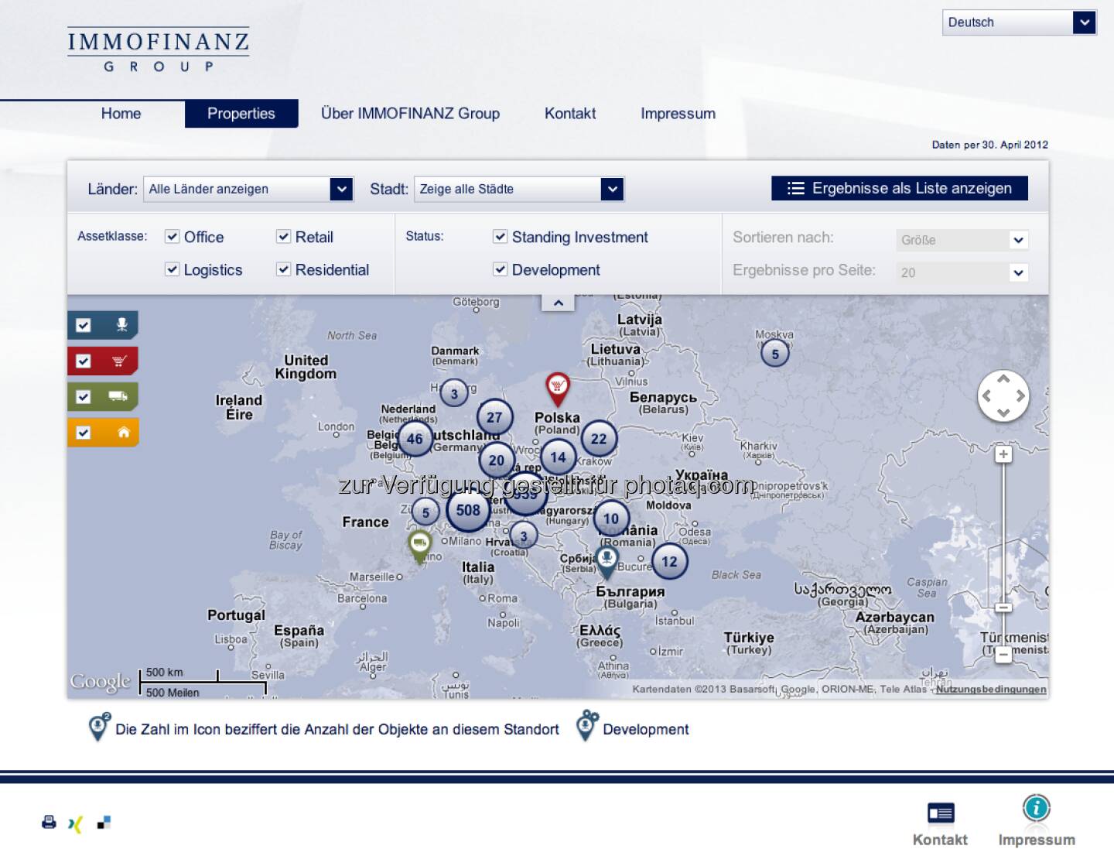
Task: Uncheck the Office asset class checkbox
Action: coord(172,237)
